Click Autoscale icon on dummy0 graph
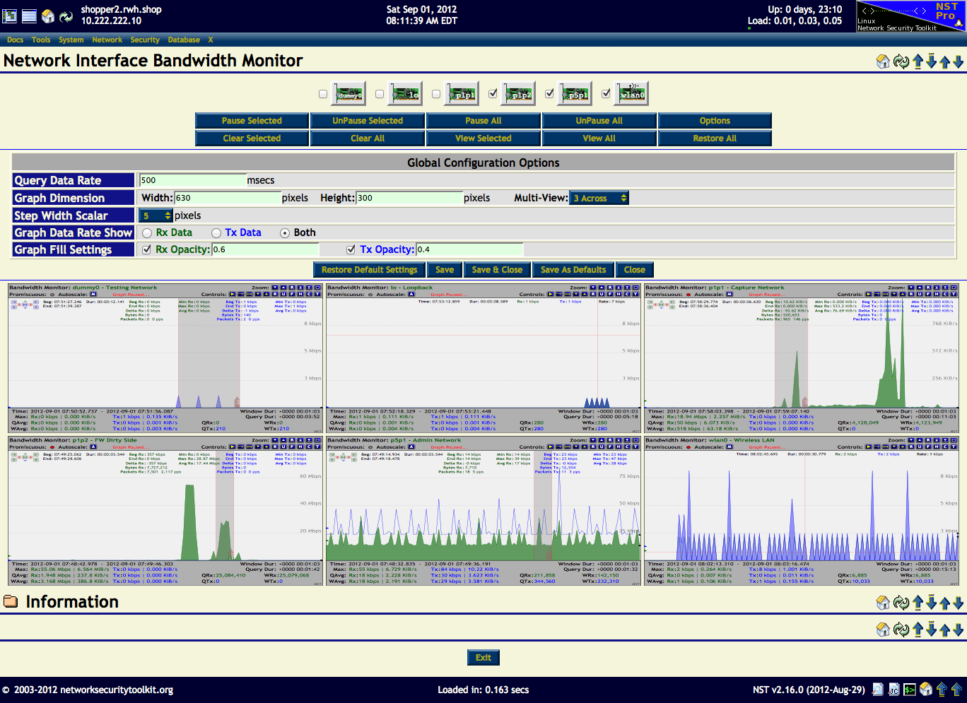Screen dimensions: 967x703 click(93, 294)
